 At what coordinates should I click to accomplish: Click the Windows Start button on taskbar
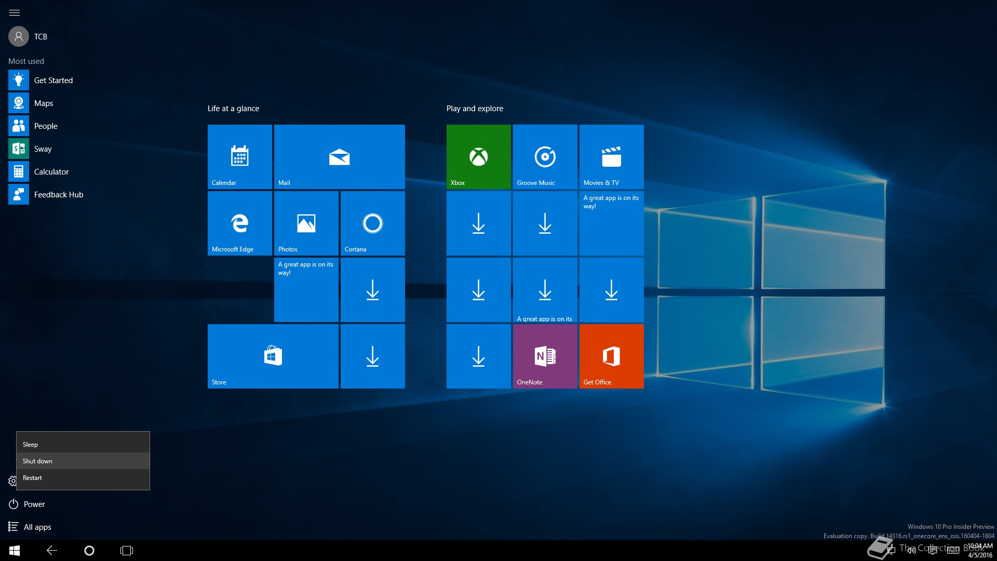click(15, 551)
